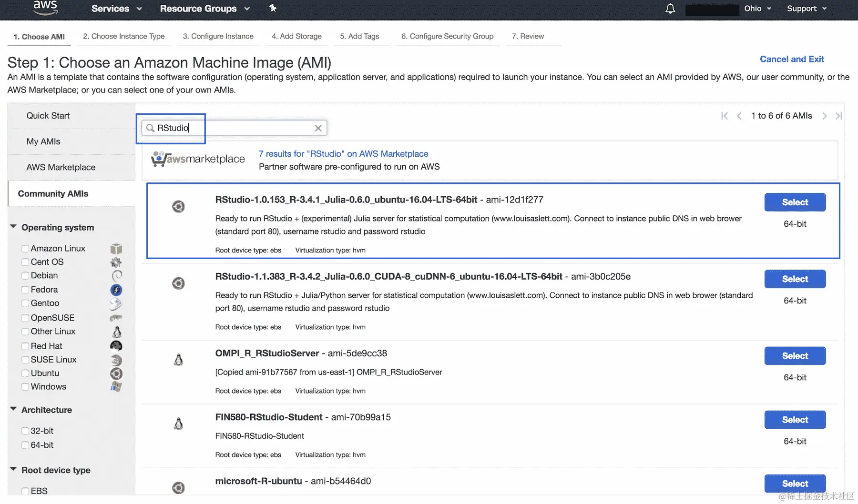Check the Amazon Linux filter
The image size is (858, 504).
coord(25,249)
